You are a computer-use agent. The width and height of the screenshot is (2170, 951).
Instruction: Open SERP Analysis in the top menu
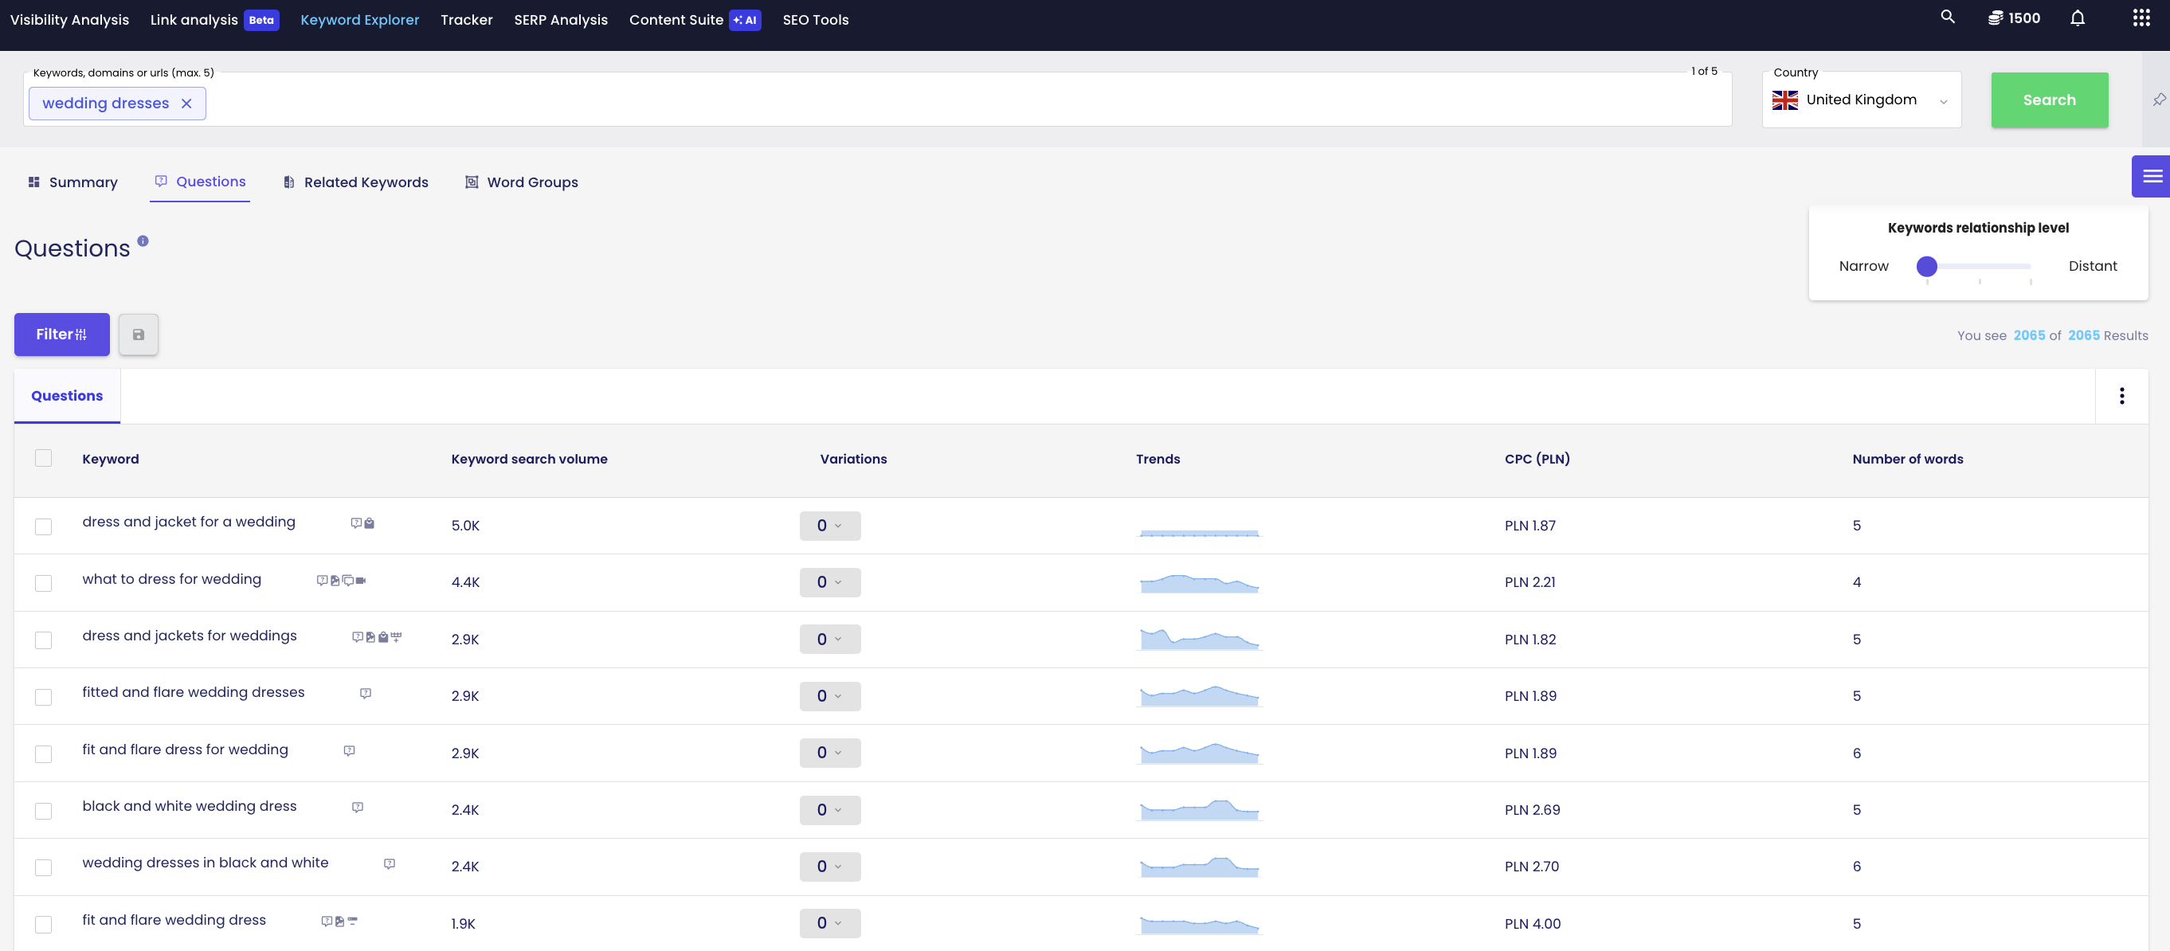point(560,19)
